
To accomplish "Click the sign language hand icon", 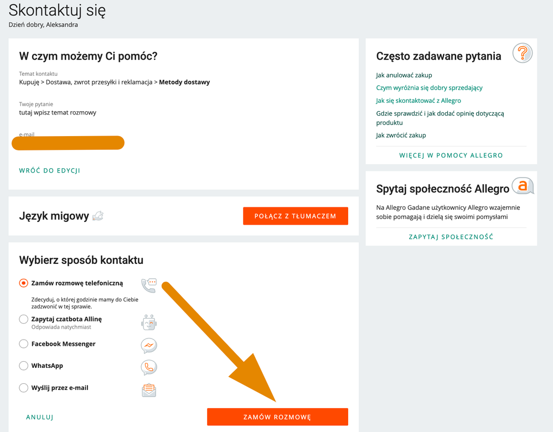I will [x=98, y=216].
